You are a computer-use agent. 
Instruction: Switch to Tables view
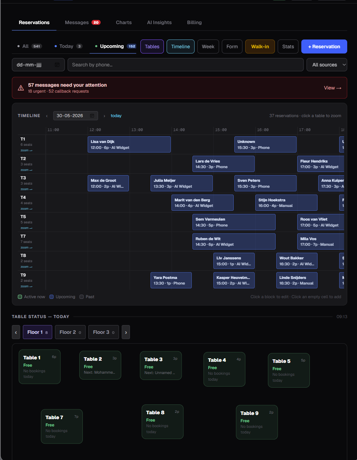(152, 46)
